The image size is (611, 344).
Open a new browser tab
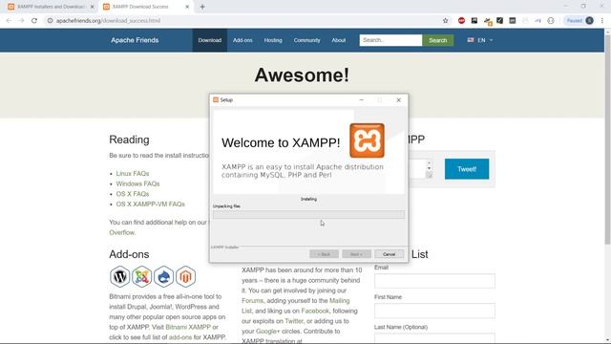pos(202,7)
